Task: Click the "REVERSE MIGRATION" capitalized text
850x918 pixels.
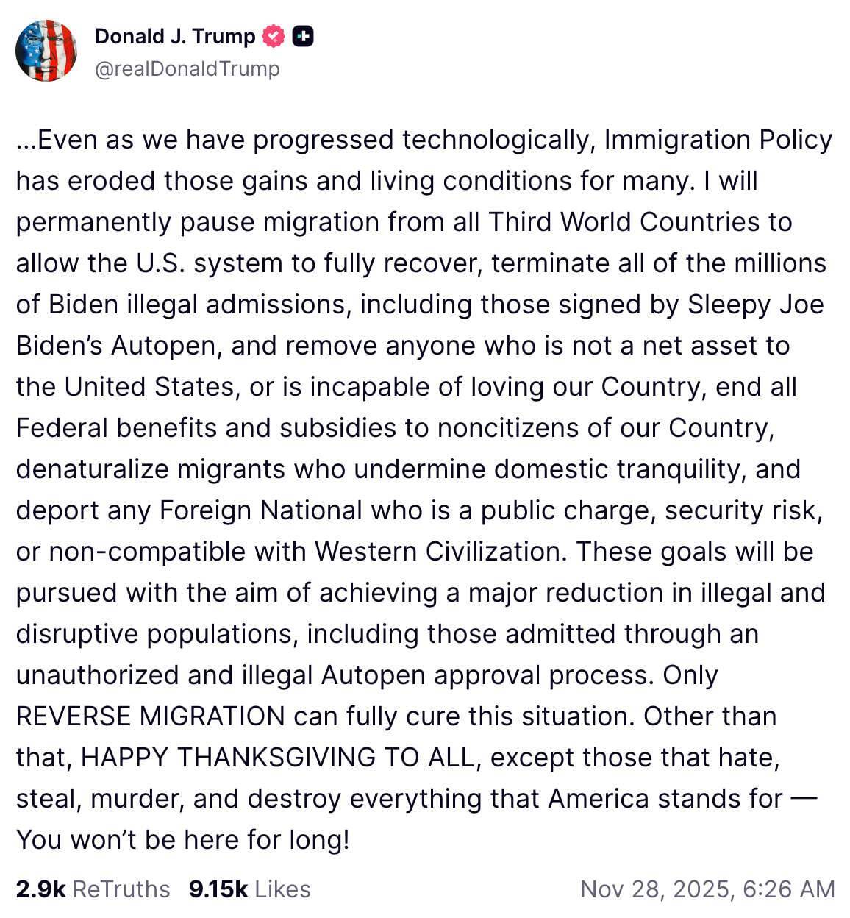Action: 150,716
